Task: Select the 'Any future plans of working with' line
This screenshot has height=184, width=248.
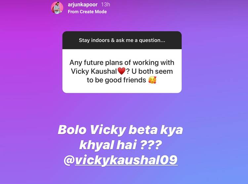Action: coord(122,63)
